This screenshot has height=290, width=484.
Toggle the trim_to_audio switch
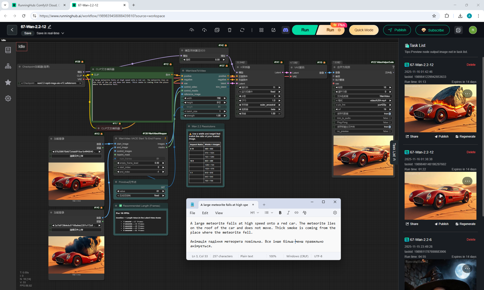[389, 118]
